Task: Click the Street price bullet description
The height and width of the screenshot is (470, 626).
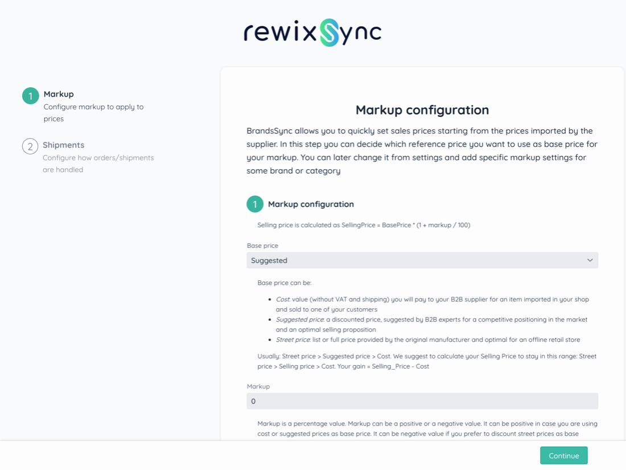Action: 427,340
